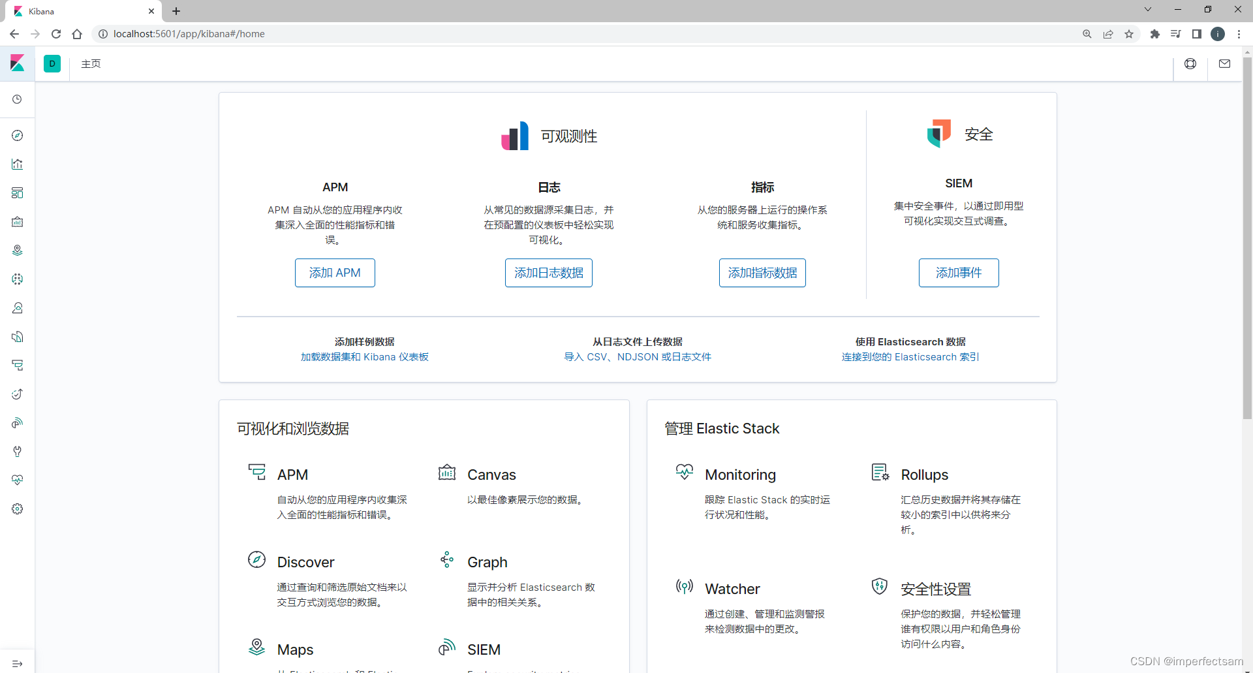This screenshot has width=1253, height=673.
Task: Open Discover compass icon in sidebar
Action: [x=18, y=135]
